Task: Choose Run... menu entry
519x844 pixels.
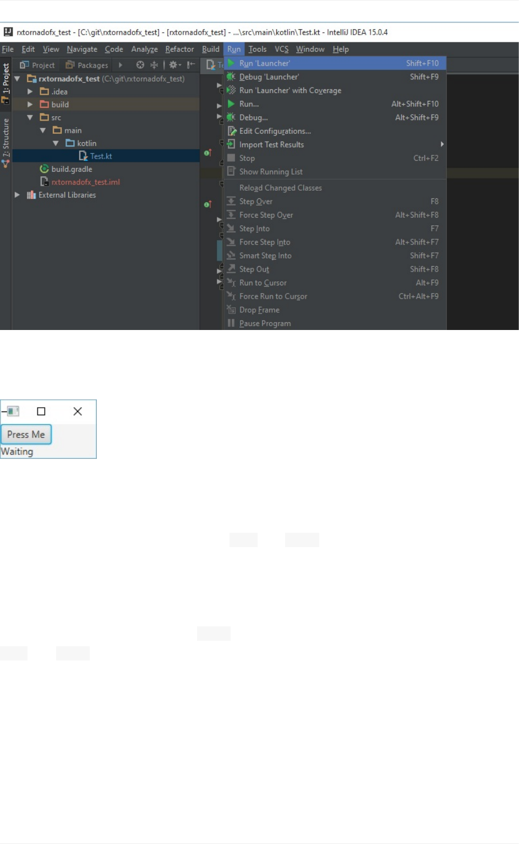Action: 335,104
